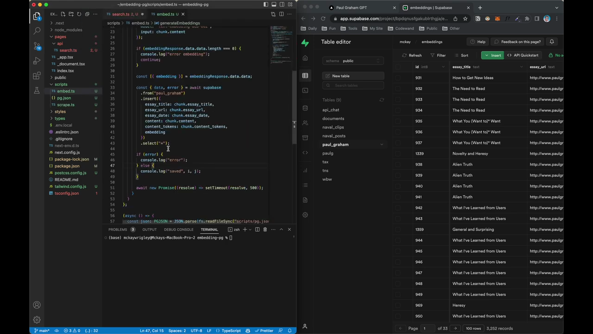Expand the public folder in Explorer

tap(60, 77)
